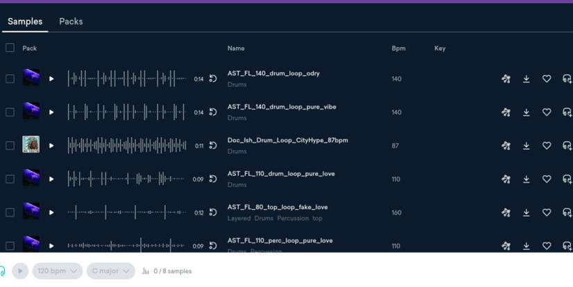This screenshot has width=573, height=287.
Task: Open pack artwork for AST_FL_140_drum_loop_odry
Action: [31, 77]
